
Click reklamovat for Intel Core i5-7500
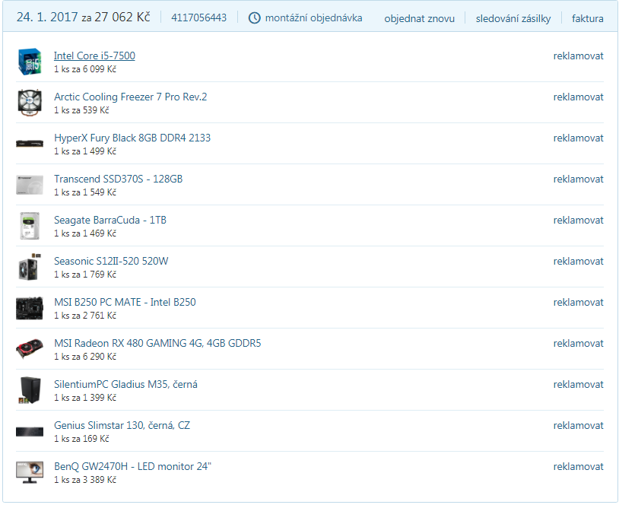pos(579,56)
